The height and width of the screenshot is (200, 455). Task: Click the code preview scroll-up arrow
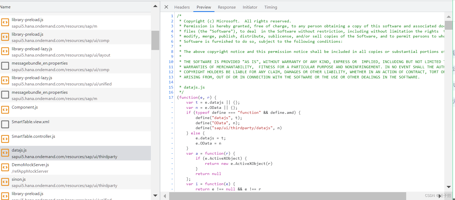click(x=449, y=17)
